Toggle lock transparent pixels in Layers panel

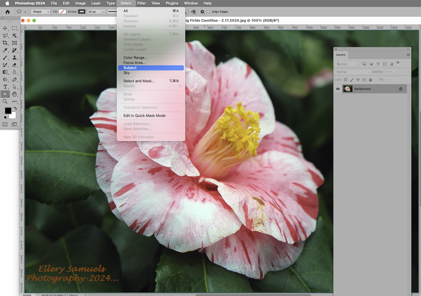point(346,80)
